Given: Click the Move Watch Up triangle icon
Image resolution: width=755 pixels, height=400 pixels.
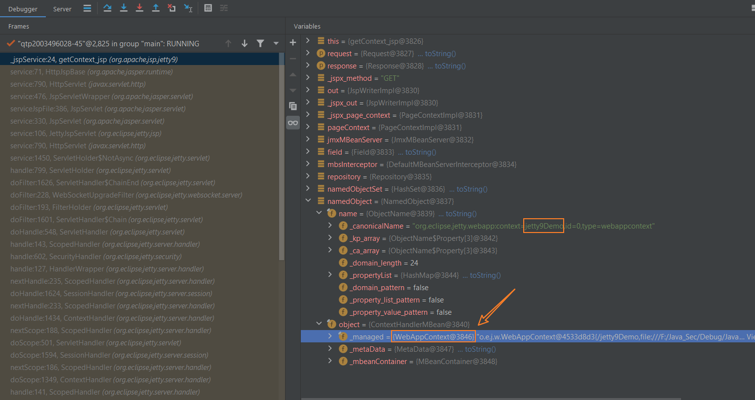Looking at the screenshot, I should pos(293,74).
